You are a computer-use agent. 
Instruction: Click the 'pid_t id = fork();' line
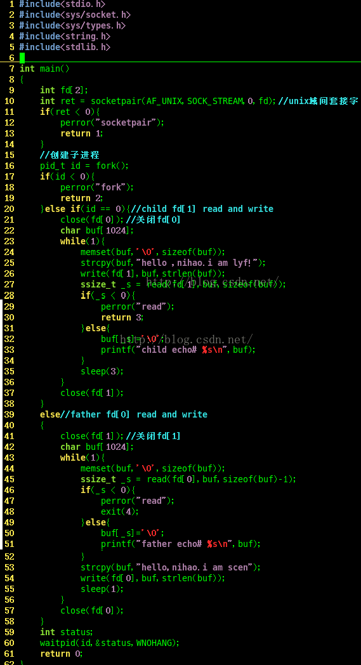84,166
